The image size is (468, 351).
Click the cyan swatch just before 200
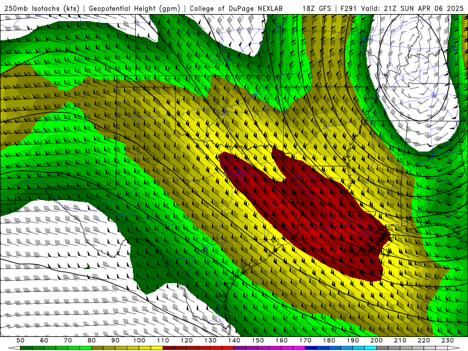coord(370,348)
